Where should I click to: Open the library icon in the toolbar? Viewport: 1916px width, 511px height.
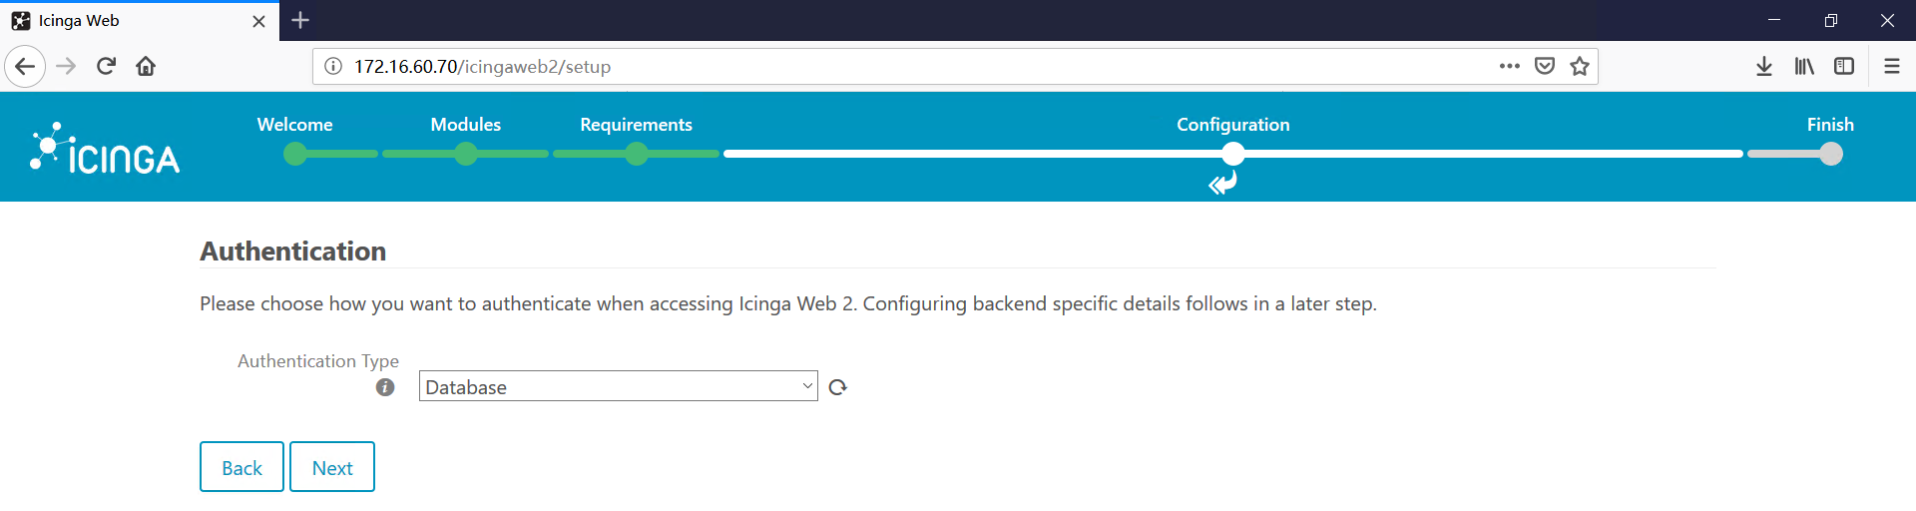tap(1804, 66)
